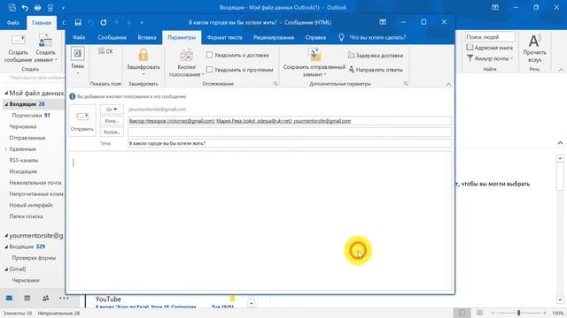Click in the Копия (Cc) input field
Viewport: 567px width, 318px height.
tap(290, 132)
